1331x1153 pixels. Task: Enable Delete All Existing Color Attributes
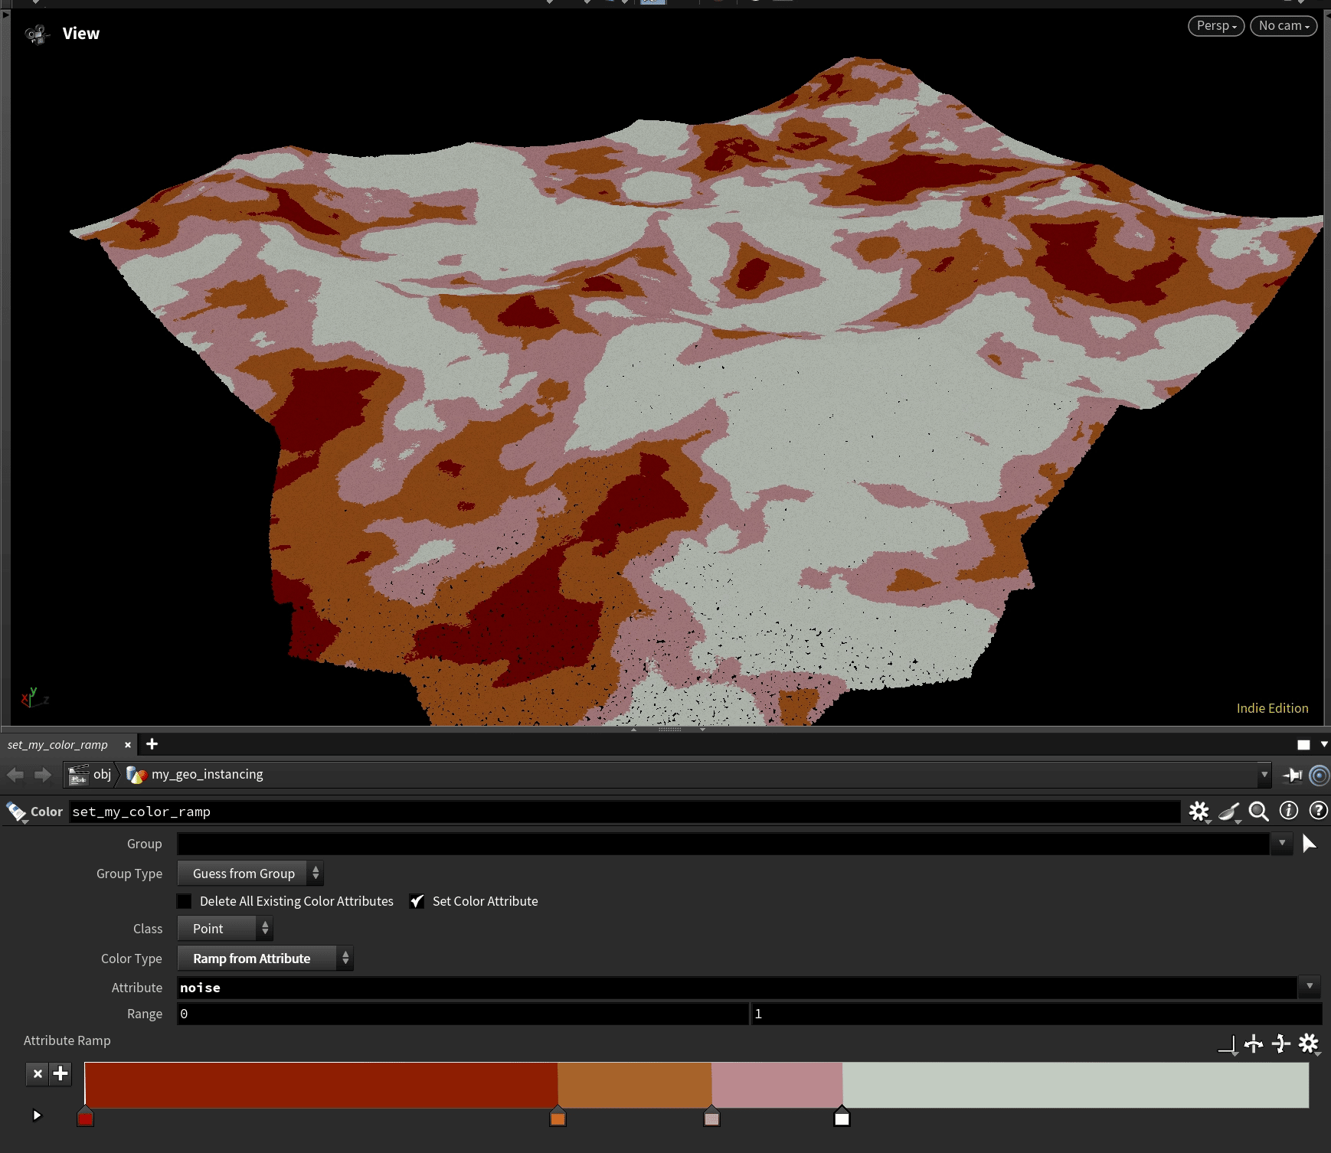click(185, 901)
